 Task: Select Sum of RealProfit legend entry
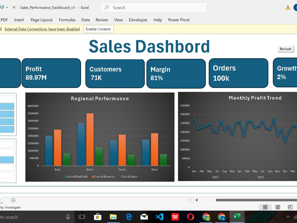pyautogui.click(x=75, y=177)
